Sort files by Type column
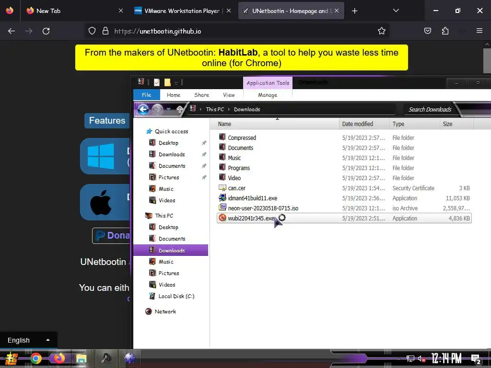This screenshot has height=368, width=491. (415, 124)
